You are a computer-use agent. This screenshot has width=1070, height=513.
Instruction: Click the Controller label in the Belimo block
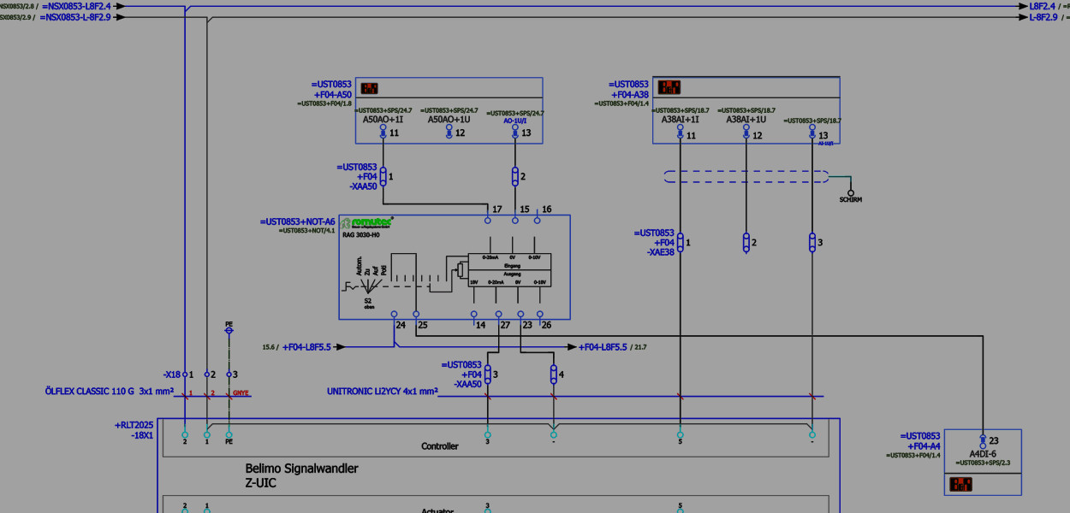(x=440, y=446)
